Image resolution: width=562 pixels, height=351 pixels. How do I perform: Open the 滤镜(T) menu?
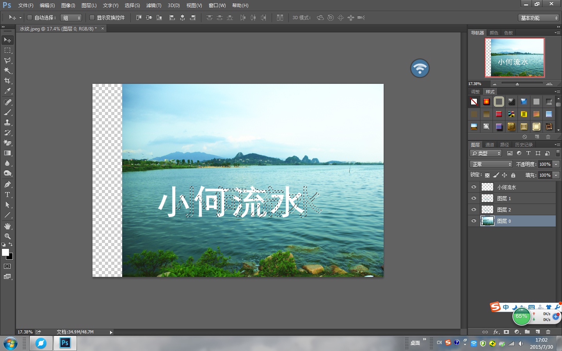tap(154, 5)
